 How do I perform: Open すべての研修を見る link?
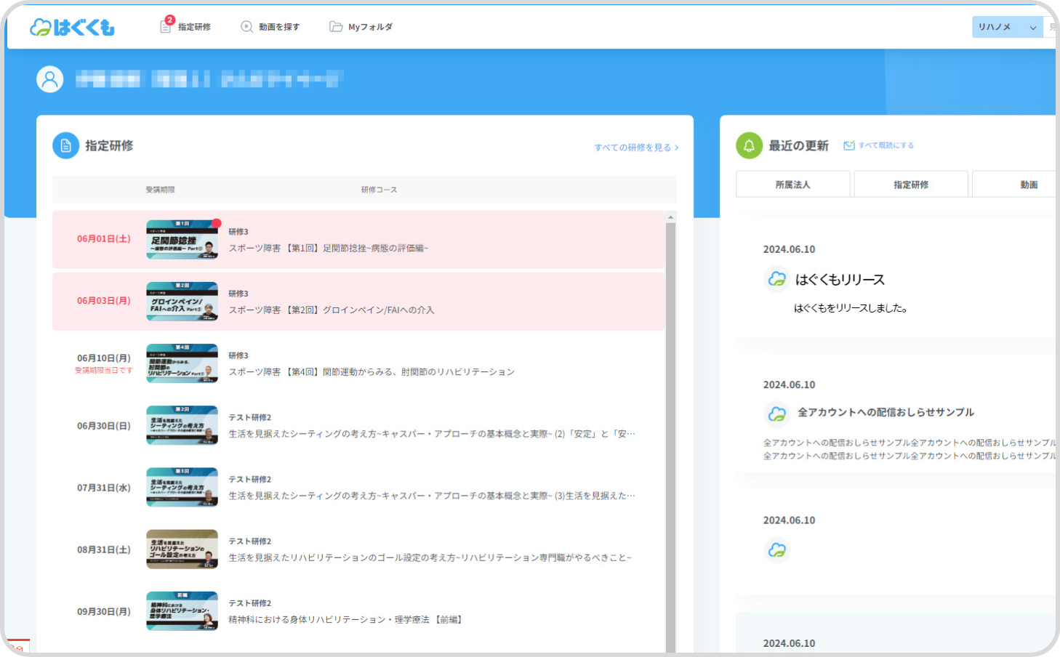[x=636, y=148]
